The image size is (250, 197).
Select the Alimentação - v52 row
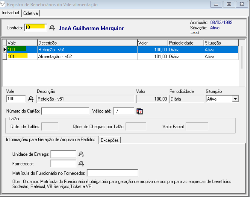88,56
